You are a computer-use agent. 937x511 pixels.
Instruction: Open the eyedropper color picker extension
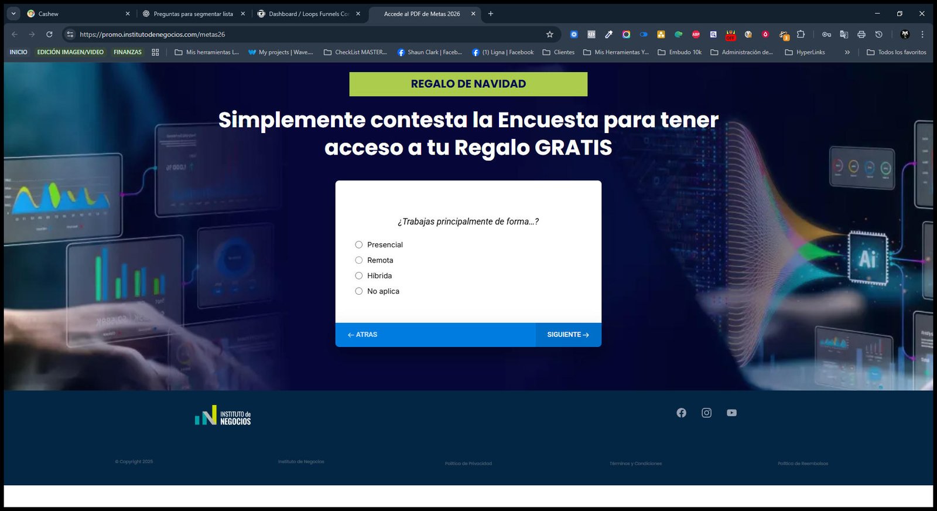(608, 35)
